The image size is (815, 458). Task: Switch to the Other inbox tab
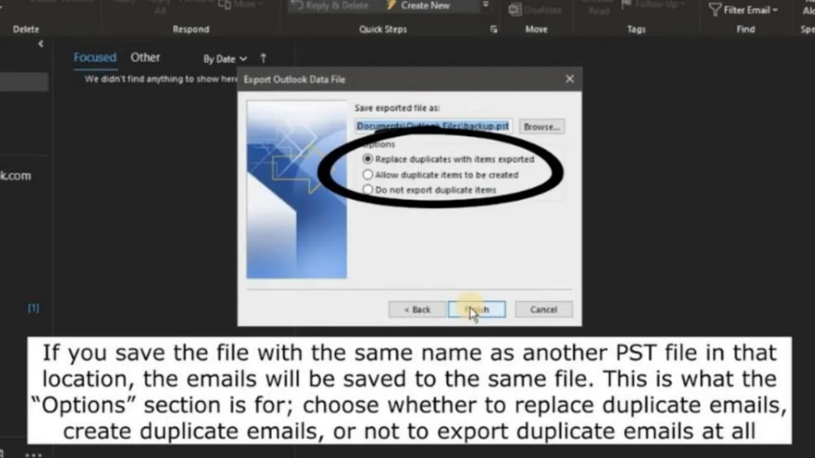(x=145, y=57)
